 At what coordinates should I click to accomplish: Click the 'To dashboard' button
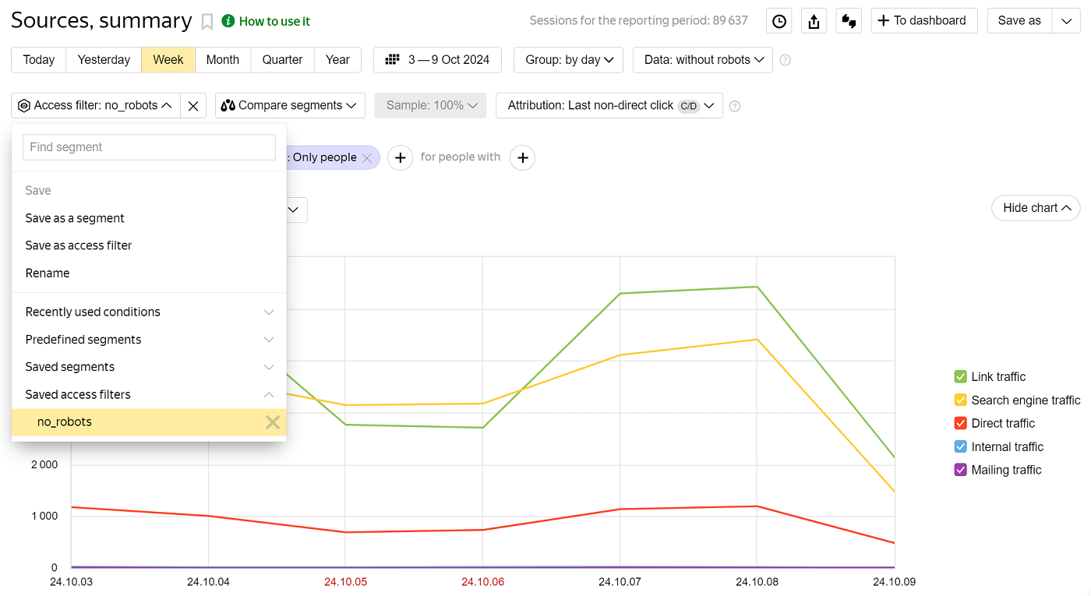pyautogui.click(x=923, y=21)
